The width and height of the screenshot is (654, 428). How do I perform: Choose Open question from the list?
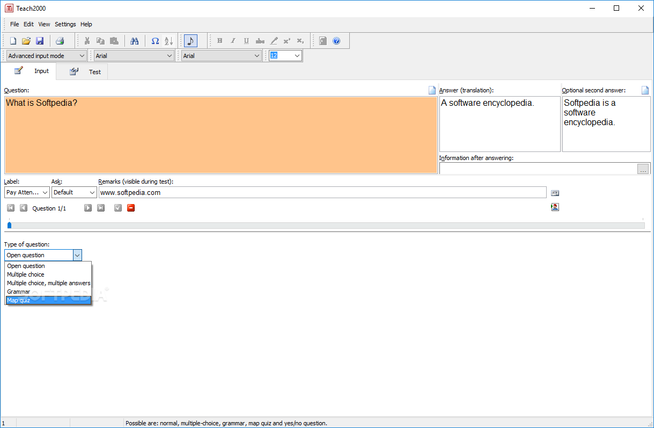tap(48, 266)
